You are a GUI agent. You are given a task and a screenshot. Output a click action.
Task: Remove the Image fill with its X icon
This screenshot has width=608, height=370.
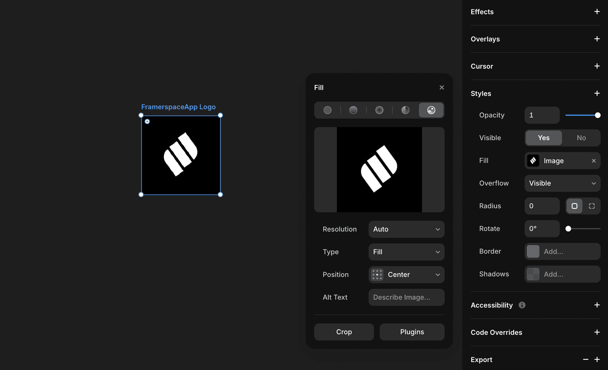click(594, 161)
